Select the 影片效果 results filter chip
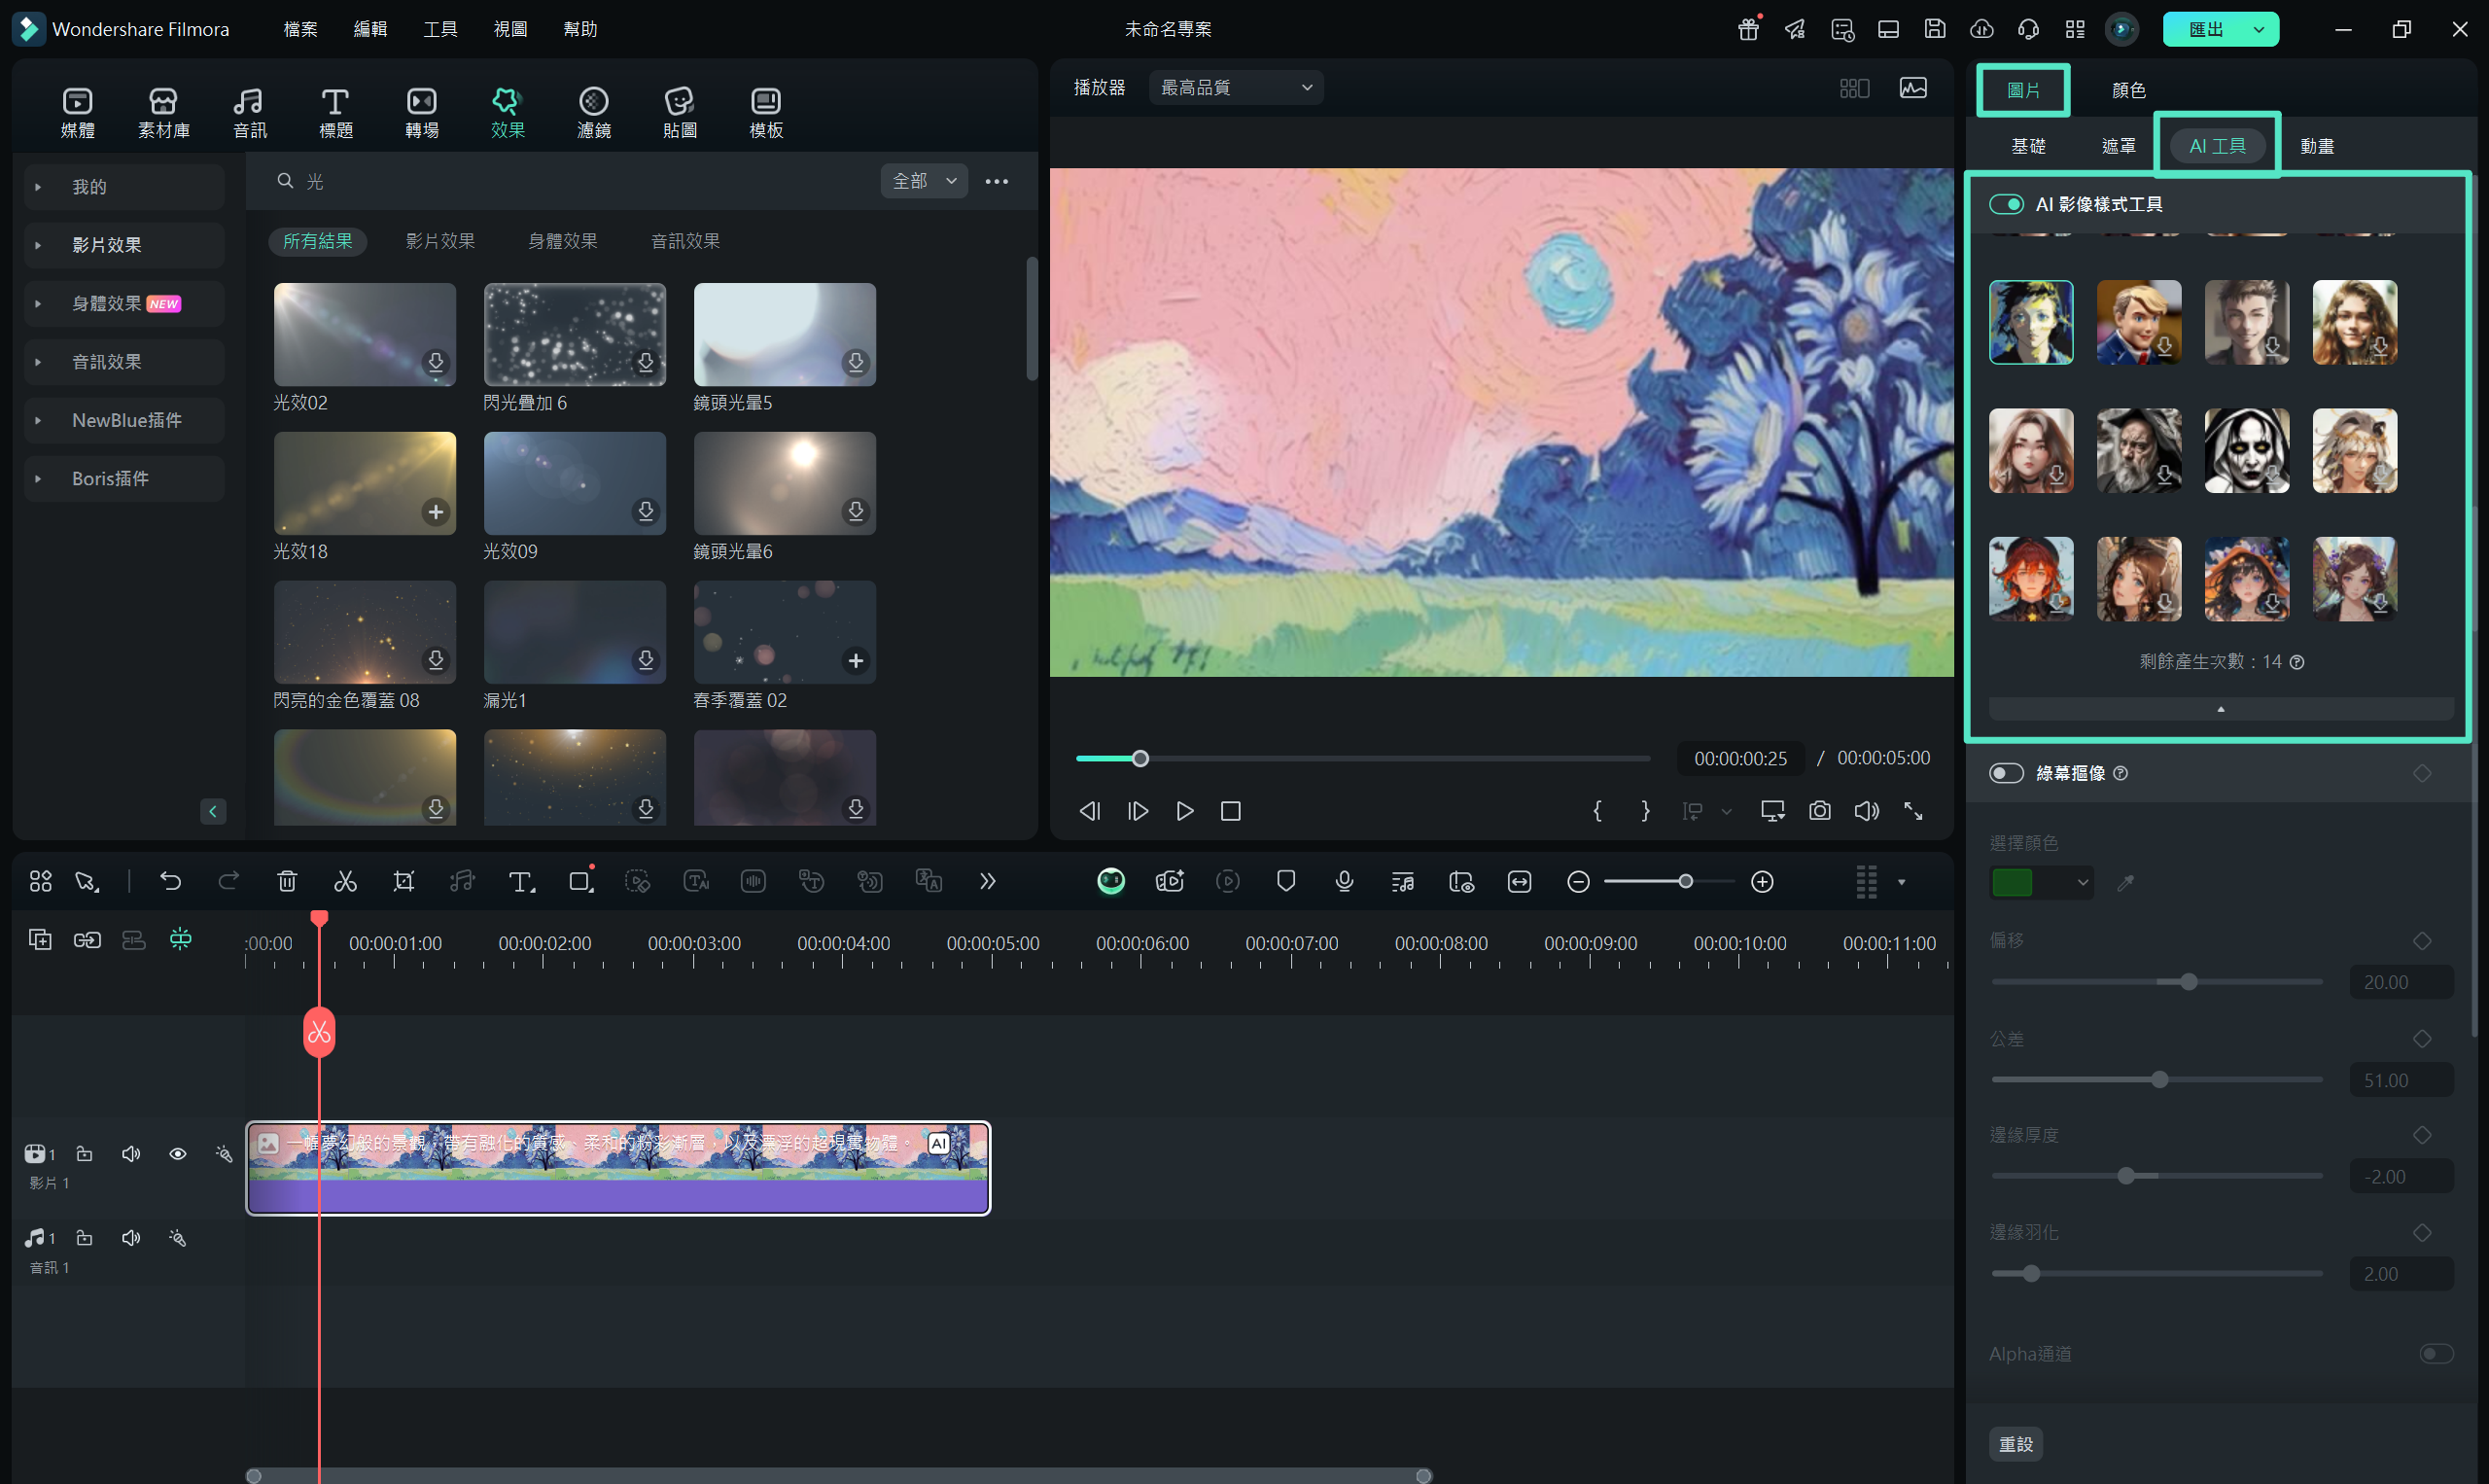The image size is (2489, 1484). coord(439,241)
